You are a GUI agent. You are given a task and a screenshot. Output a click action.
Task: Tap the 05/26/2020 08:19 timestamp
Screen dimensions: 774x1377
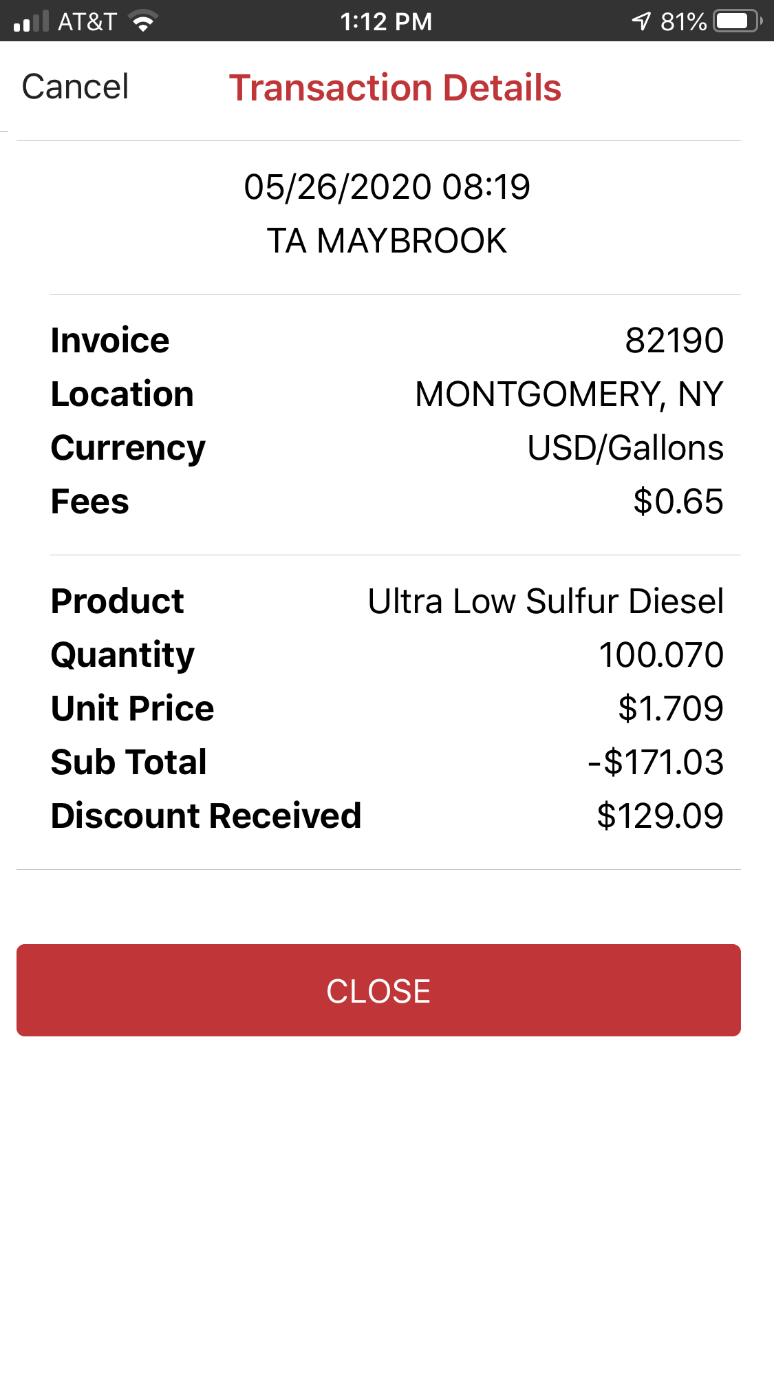(x=387, y=187)
